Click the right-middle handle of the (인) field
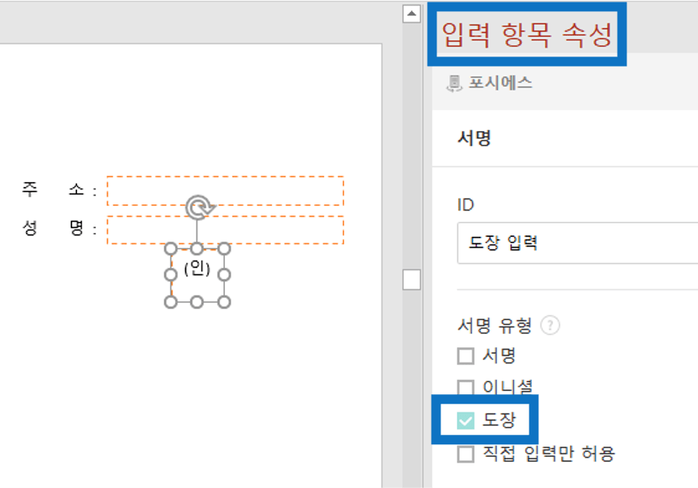The height and width of the screenshot is (488, 698). pyautogui.click(x=224, y=275)
